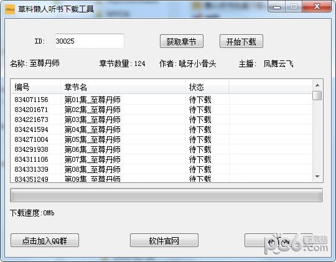Click the 章节数量: 124 label

click(x=122, y=63)
